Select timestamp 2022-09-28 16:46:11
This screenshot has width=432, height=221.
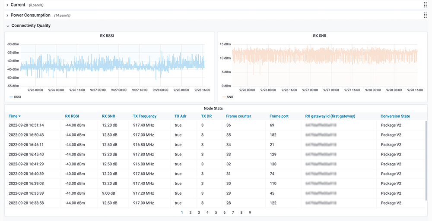point(26,145)
